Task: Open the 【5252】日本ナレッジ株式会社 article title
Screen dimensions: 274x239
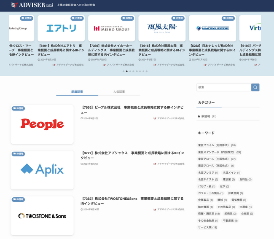Action: point(212,50)
